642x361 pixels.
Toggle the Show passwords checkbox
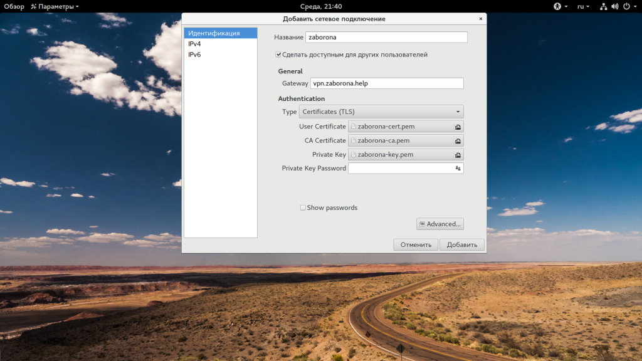click(x=303, y=207)
